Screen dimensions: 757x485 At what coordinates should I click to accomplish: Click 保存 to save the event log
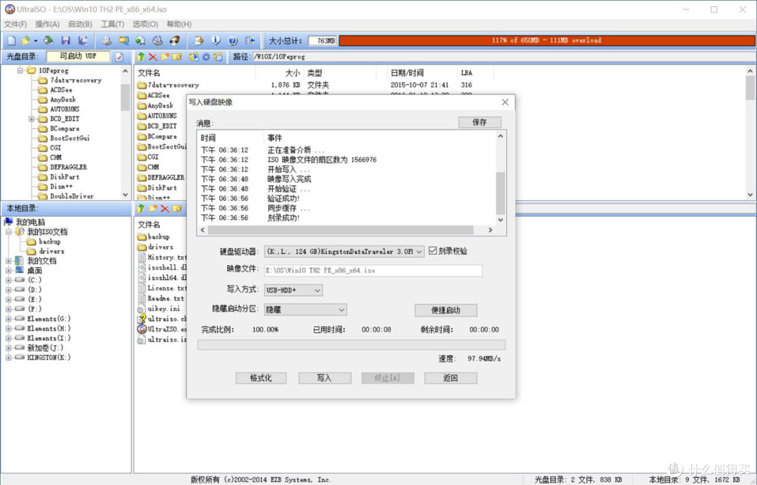[x=479, y=121]
